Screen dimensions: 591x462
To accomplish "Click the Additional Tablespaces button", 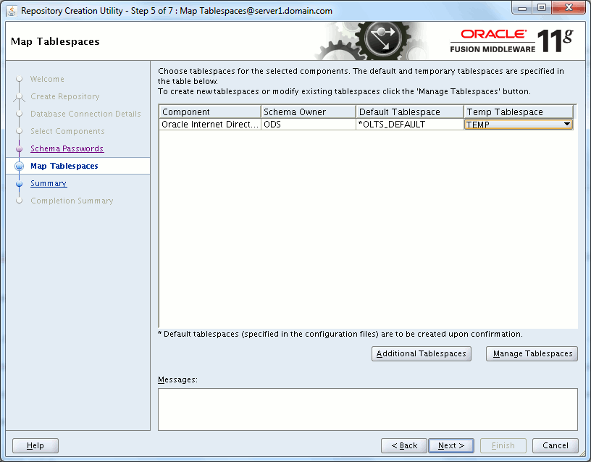I will point(421,353).
